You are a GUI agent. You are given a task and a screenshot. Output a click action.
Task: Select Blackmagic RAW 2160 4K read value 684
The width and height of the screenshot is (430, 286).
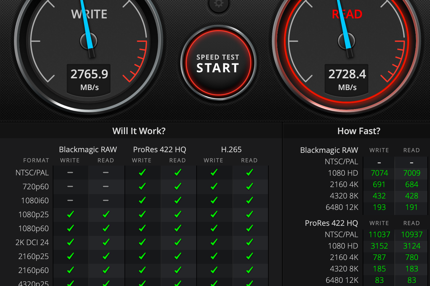412,185
